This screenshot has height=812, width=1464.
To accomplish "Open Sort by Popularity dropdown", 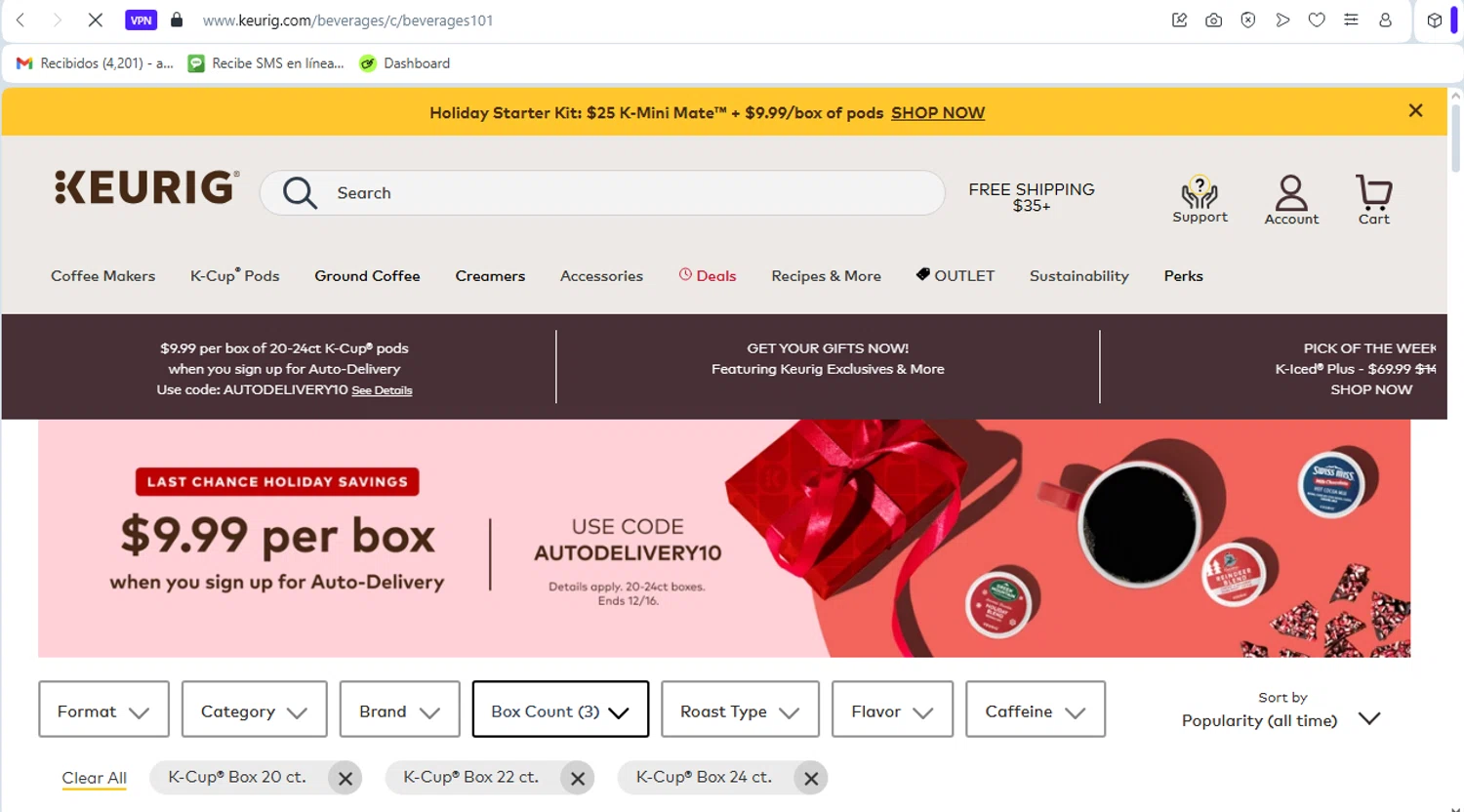I will pos(1281,710).
